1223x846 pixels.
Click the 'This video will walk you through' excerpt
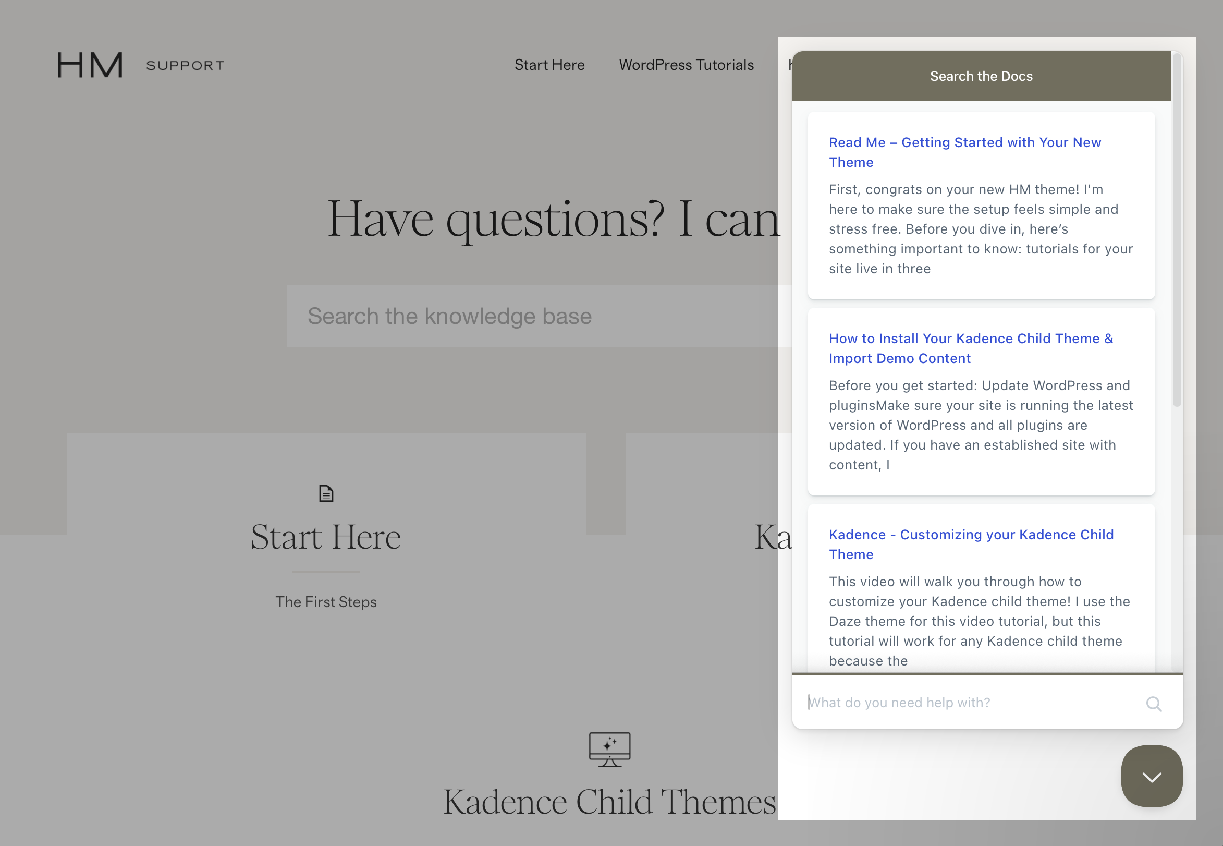point(980,621)
